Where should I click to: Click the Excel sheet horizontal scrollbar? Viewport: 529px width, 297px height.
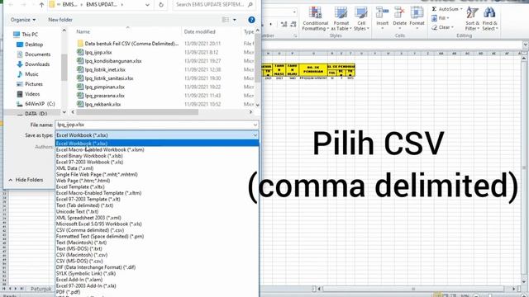pos(413,289)
